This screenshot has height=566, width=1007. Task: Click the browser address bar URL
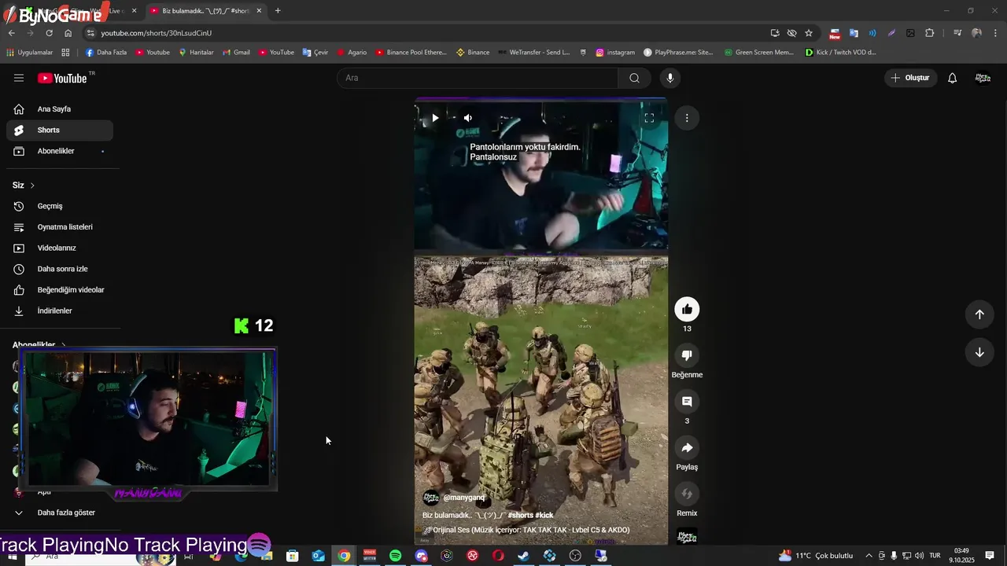[157, 33]
